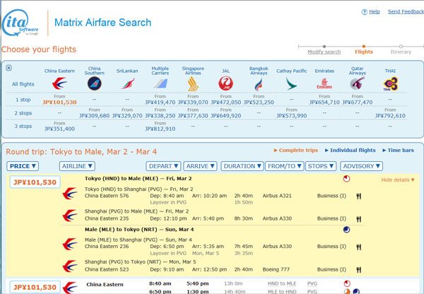Open the FROM/TO filter dropdown

285,166
